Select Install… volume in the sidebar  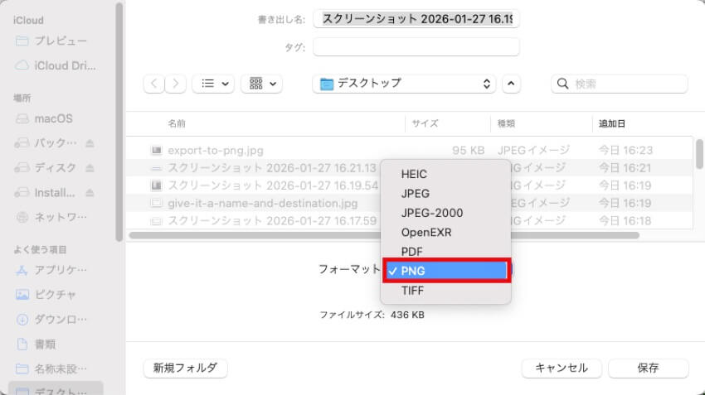46,193
